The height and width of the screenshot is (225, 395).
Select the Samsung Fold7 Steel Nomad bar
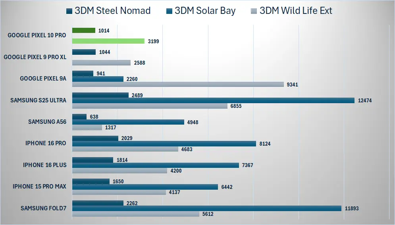click(98, 203)
